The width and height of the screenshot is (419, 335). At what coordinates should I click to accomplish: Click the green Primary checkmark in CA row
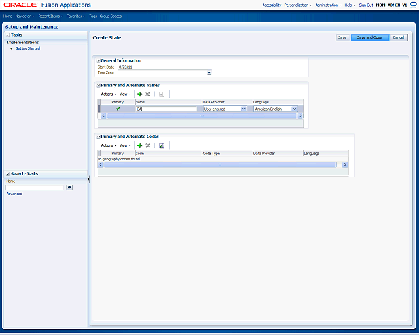pyautogui.click(x=118, y=109)
